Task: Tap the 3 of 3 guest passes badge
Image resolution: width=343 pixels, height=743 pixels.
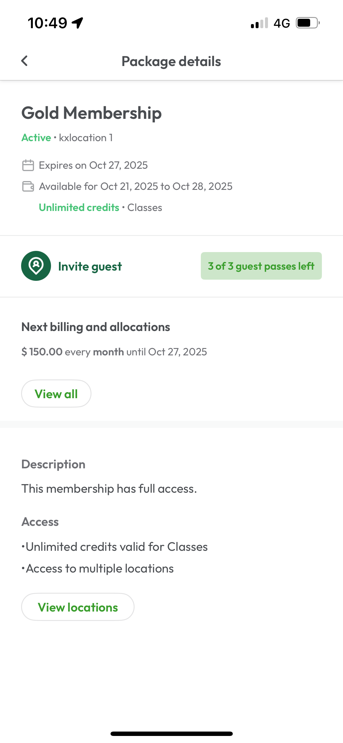Action: point(261,266)
